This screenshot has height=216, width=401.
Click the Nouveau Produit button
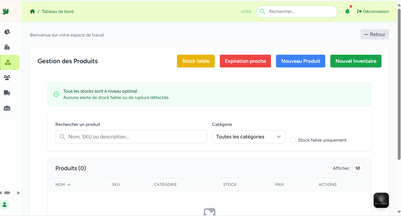pyautogui.click(x=300, y=61)
